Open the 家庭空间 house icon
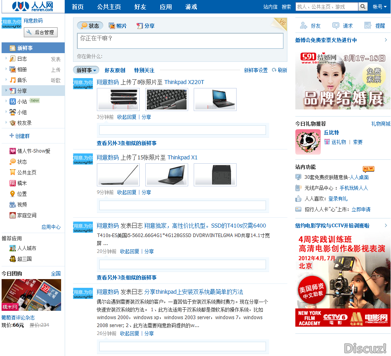The height and width of the screenshot is (356, 391). 12,215
